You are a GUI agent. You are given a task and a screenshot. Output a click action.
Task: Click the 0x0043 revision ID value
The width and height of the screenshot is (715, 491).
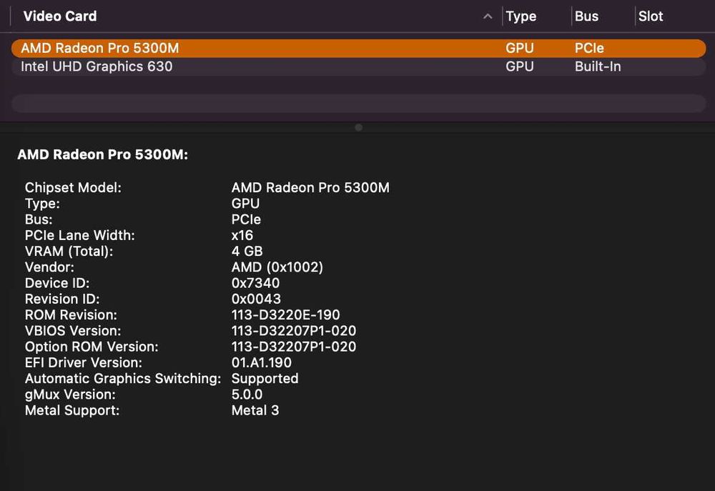point(256,299)
